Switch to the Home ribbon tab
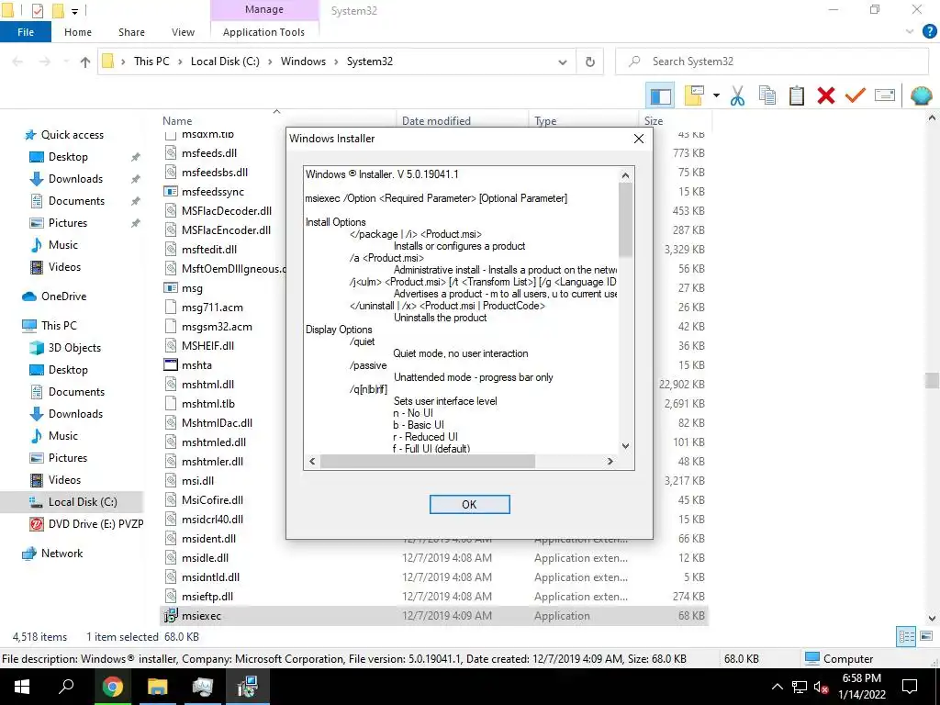940x705 pixels. tap(78, 32)
